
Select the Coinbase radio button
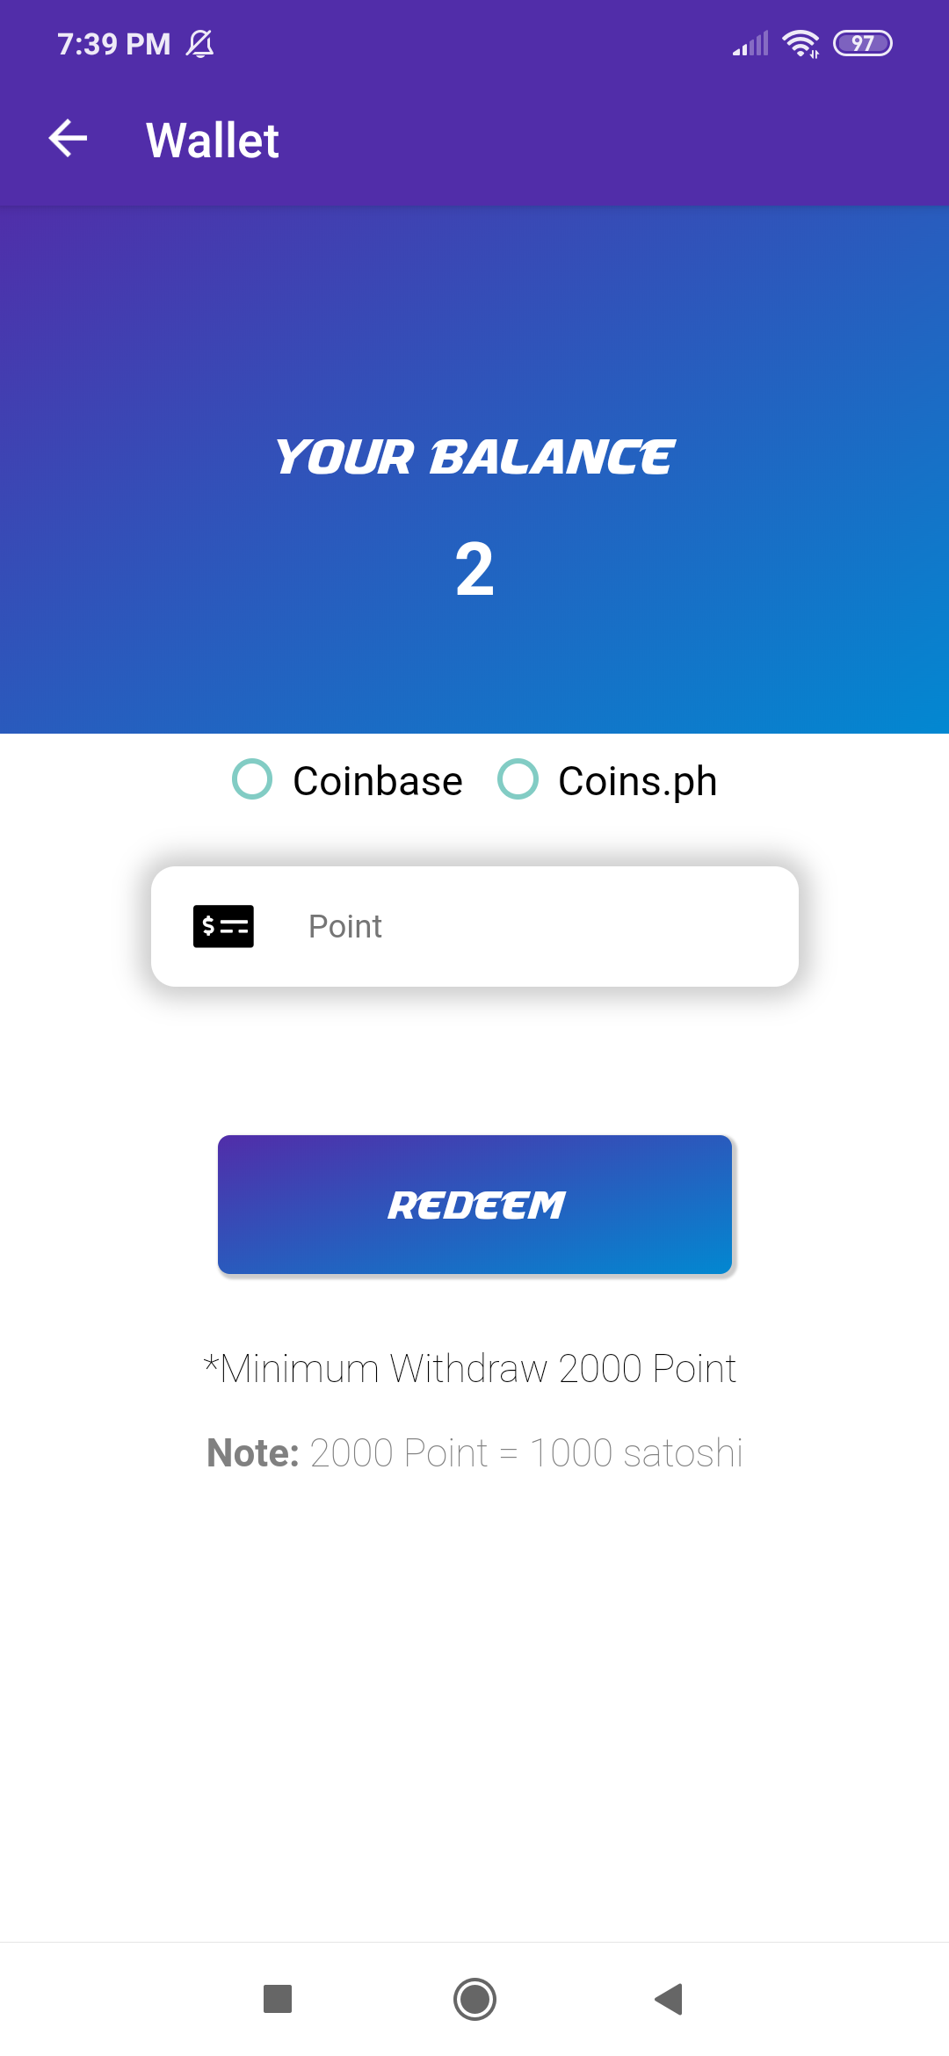[252, 779]
